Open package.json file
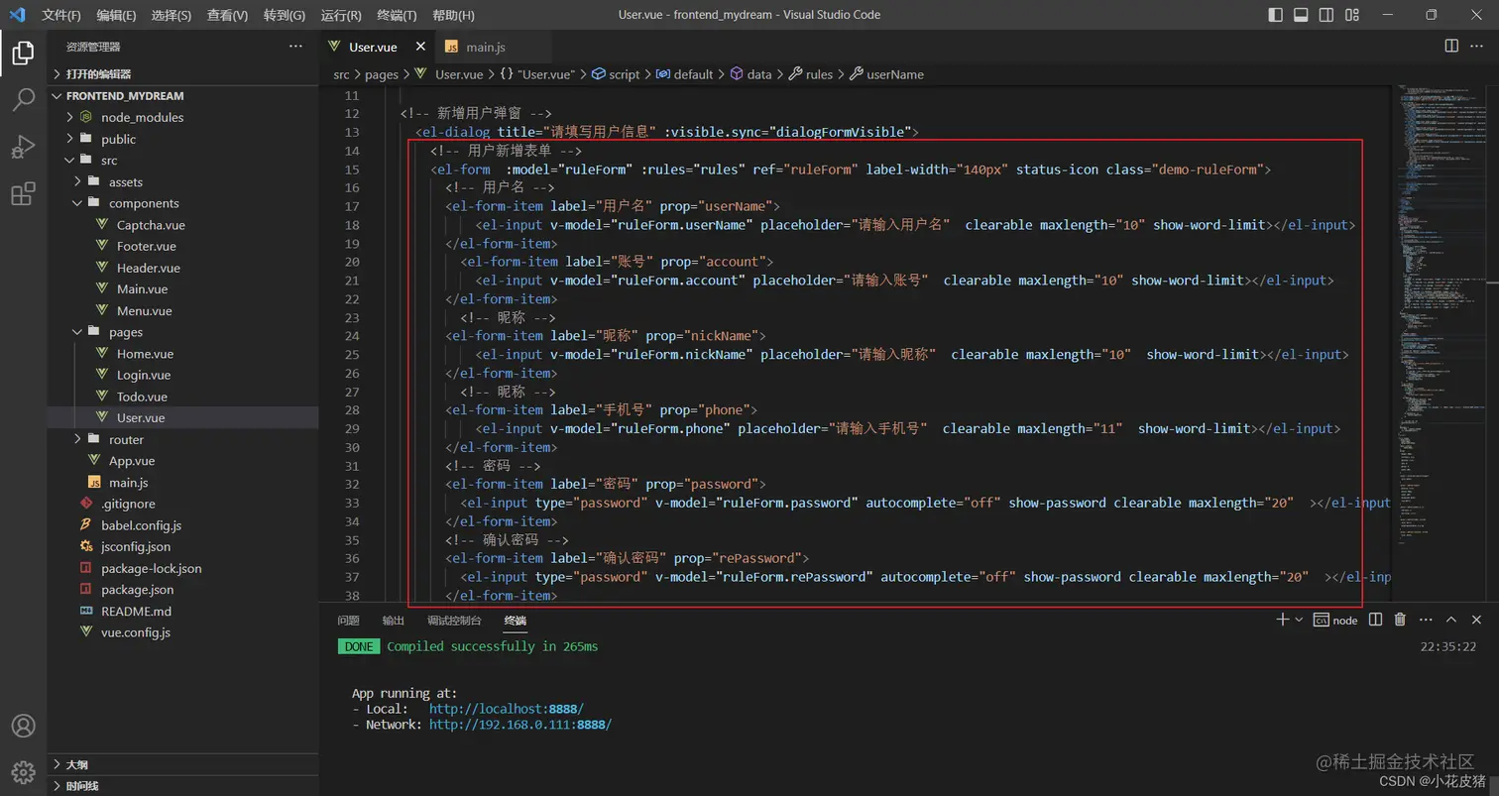The width and height of the screenshot is (1499, 796). coord(183,590)
